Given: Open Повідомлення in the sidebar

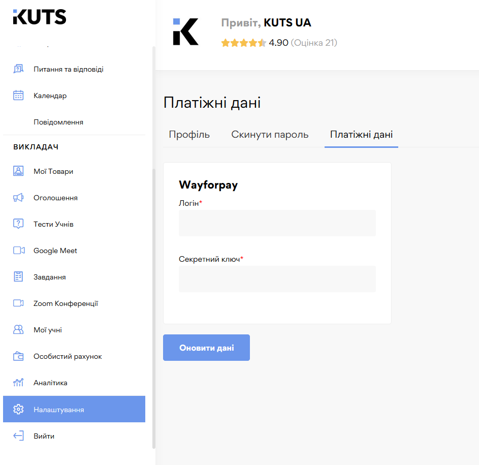Looking at the screenshot, I should point(58,122).
